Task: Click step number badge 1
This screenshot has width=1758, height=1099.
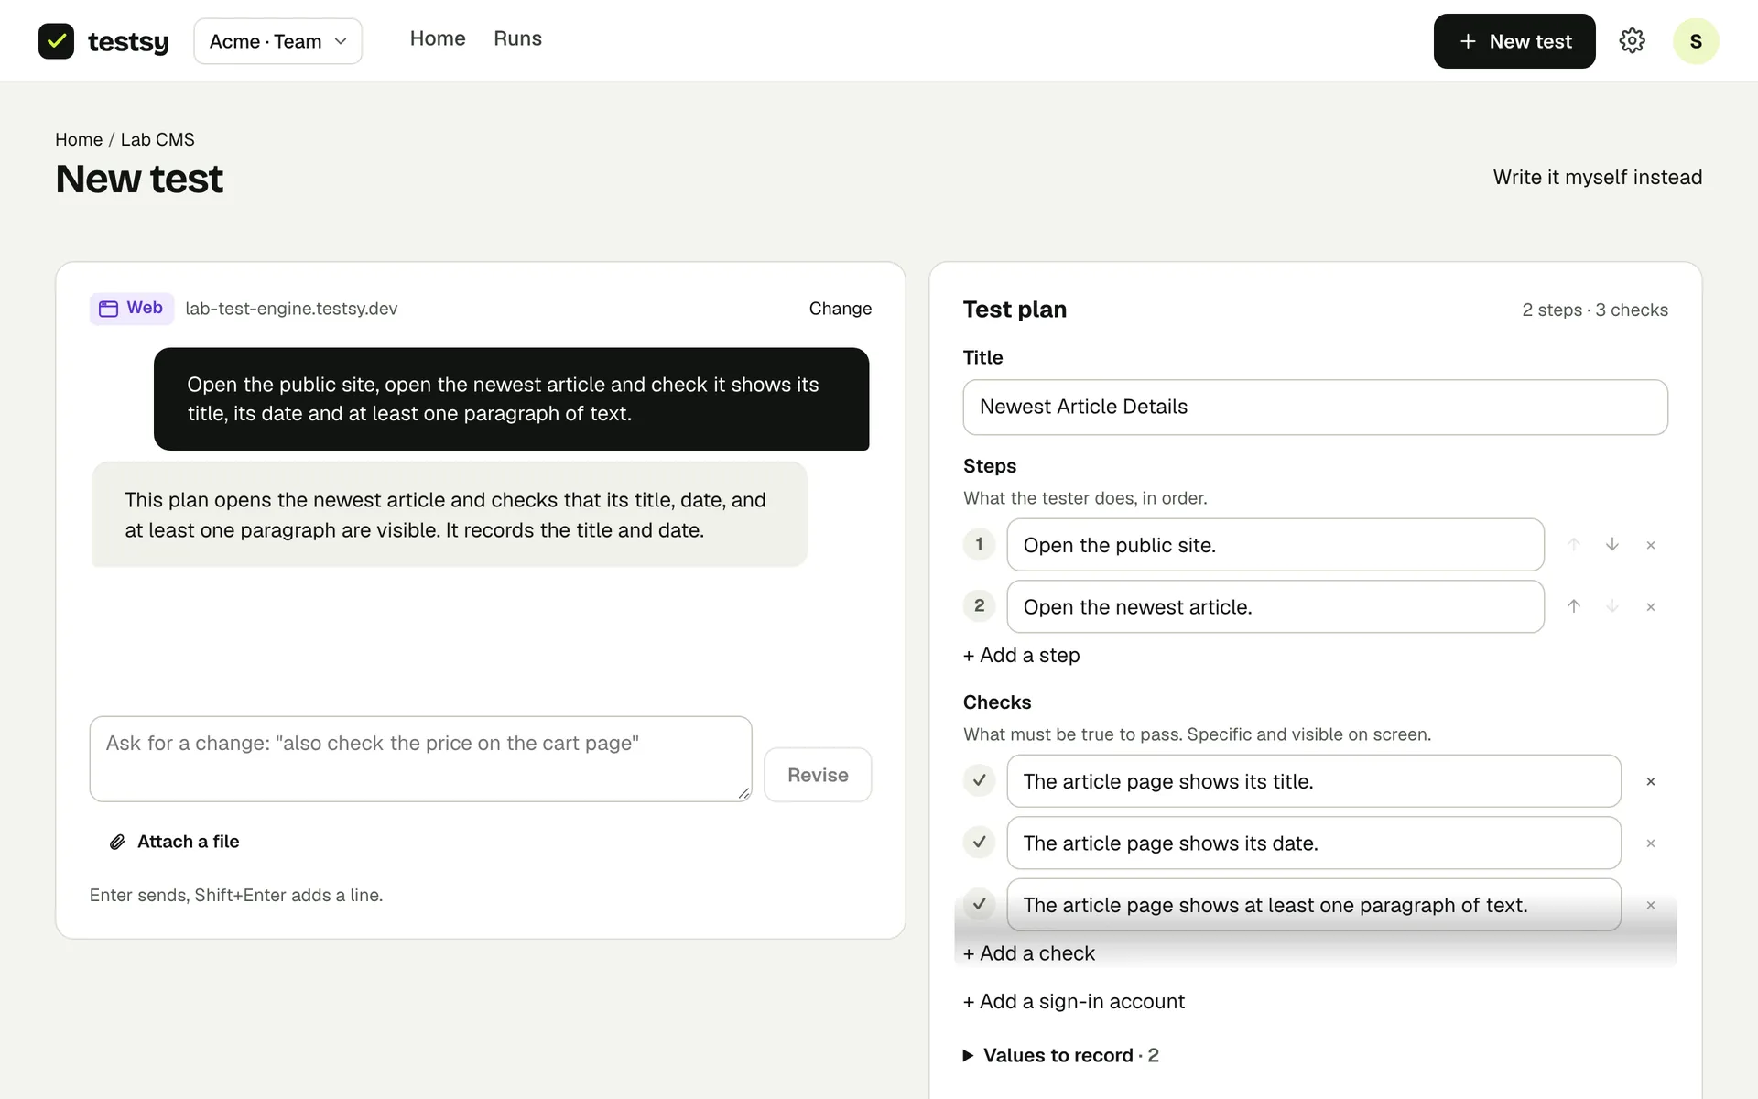Action: [x=979, y=544]
